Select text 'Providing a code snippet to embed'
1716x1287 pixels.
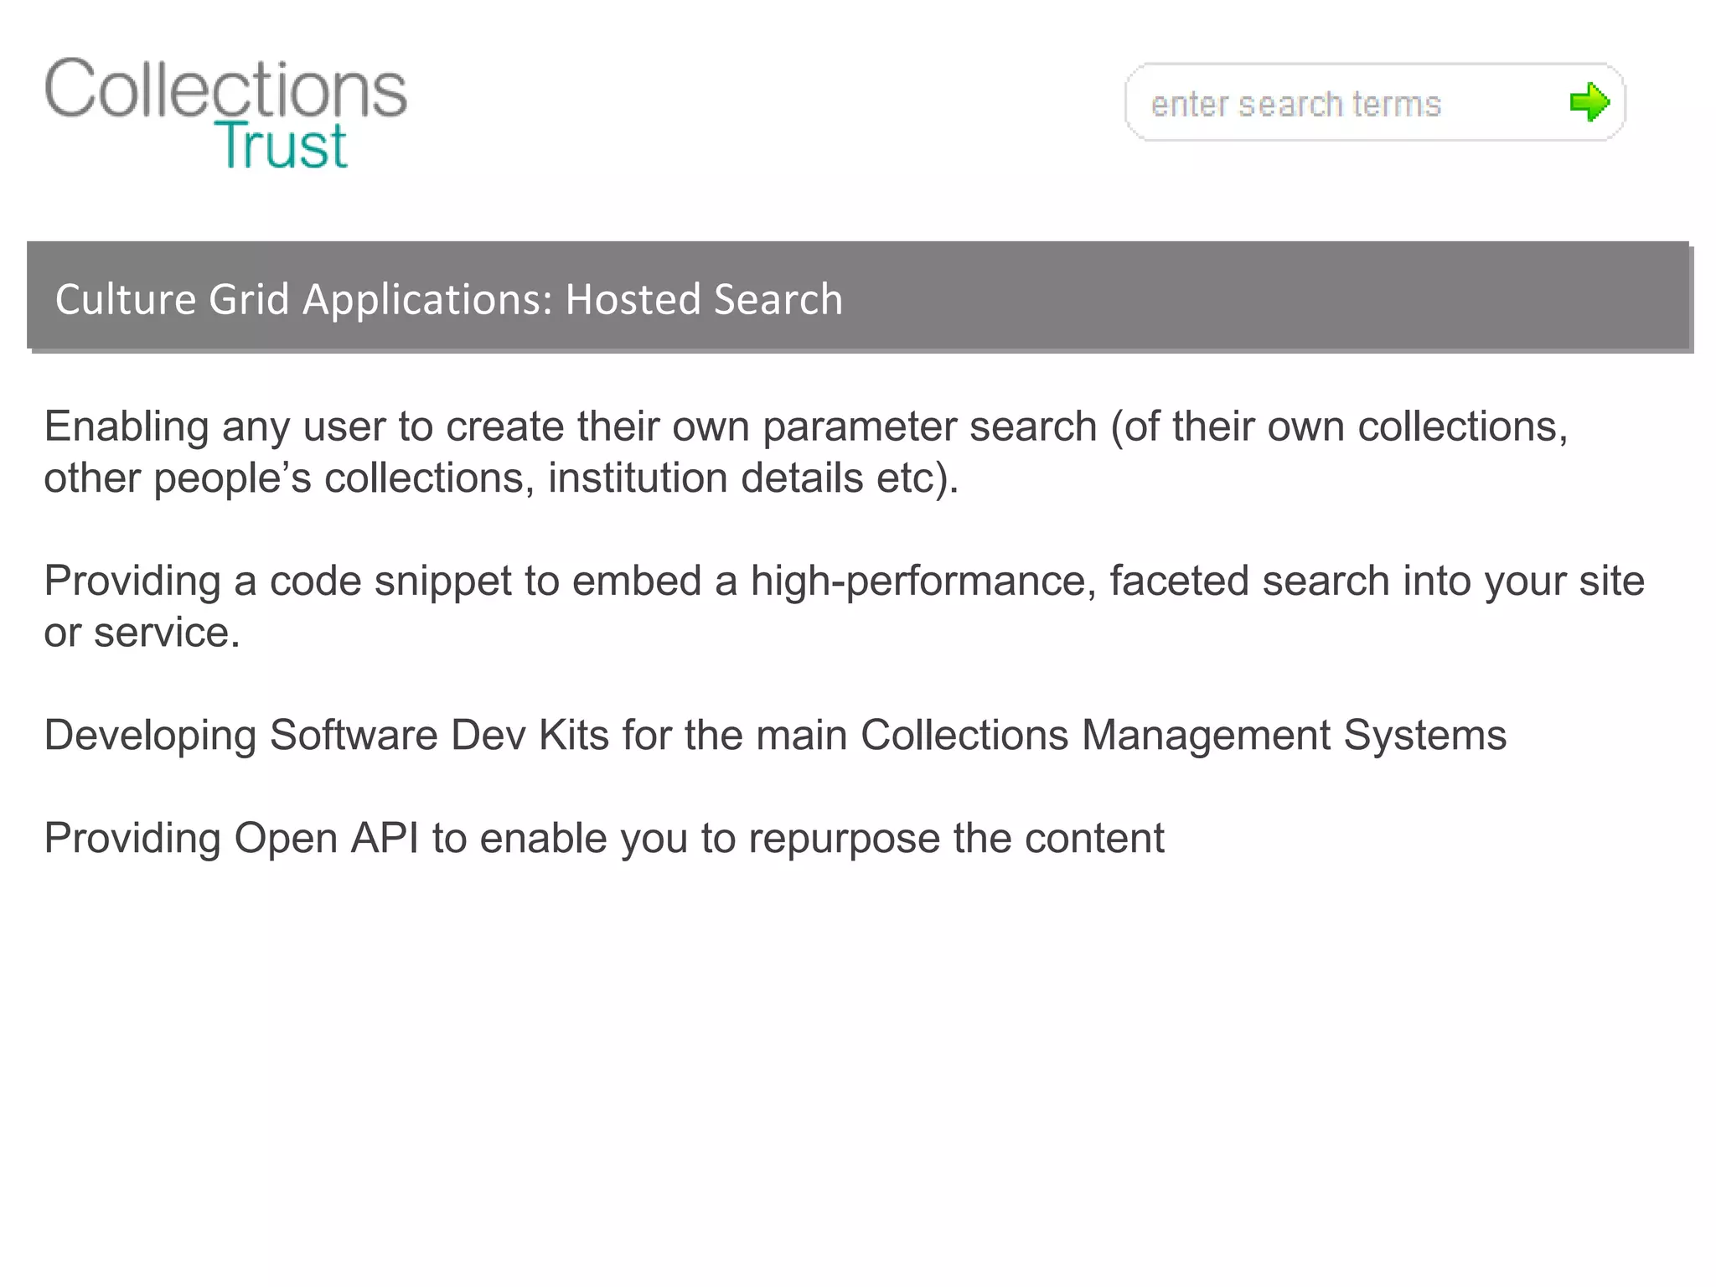click(373, 581)
